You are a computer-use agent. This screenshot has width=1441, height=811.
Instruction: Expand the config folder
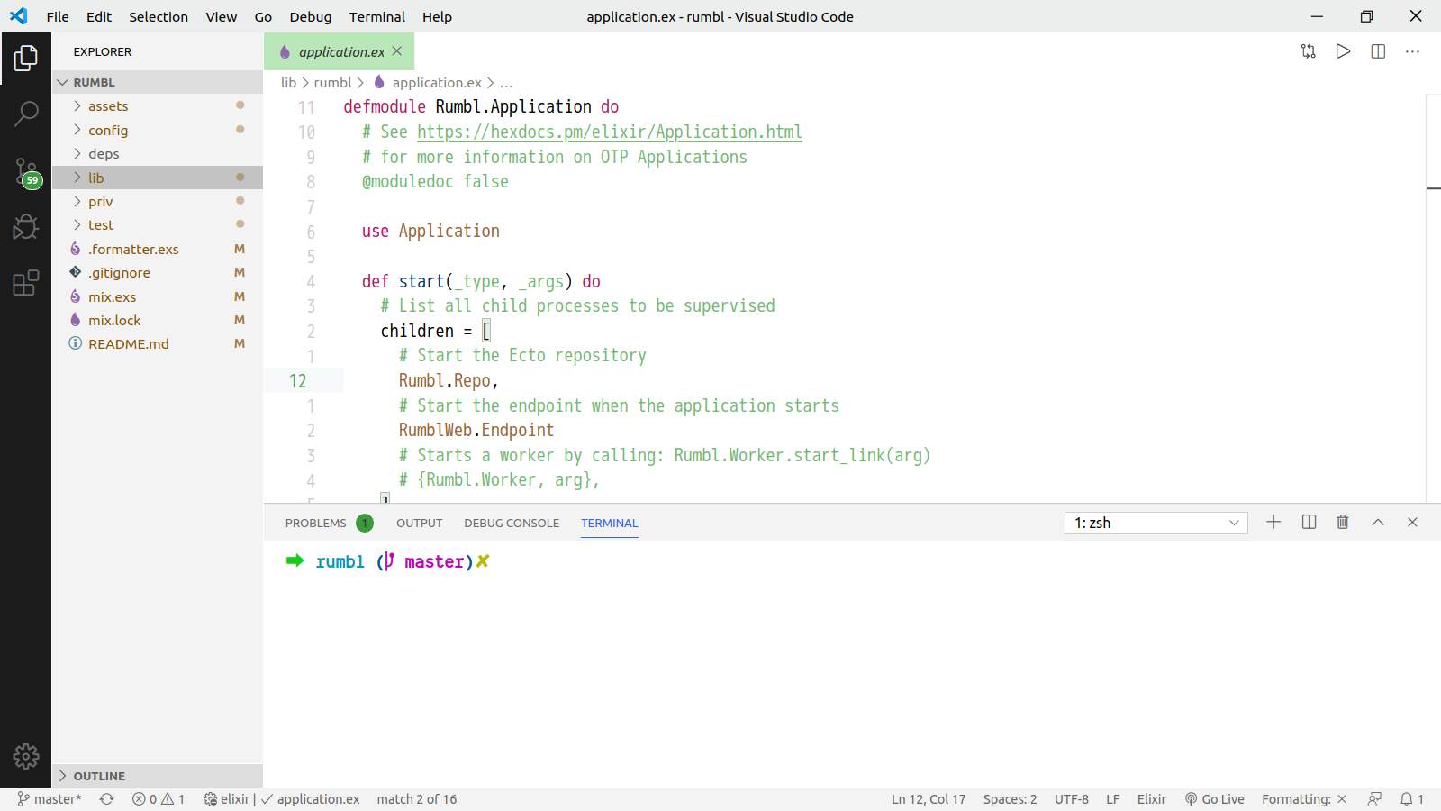pyautogui.click(x=157, y=130)
